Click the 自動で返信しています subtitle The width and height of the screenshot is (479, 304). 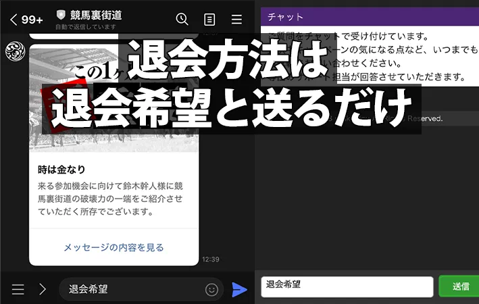(x=86, y=27)
